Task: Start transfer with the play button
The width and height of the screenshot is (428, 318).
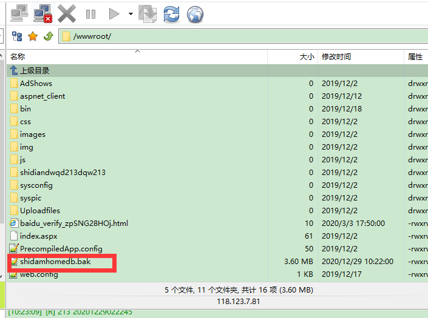Action: click(114, 13)
